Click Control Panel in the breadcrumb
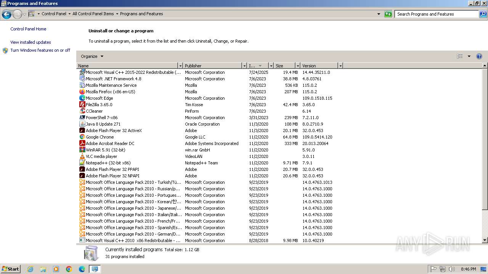 pos(54,14)
